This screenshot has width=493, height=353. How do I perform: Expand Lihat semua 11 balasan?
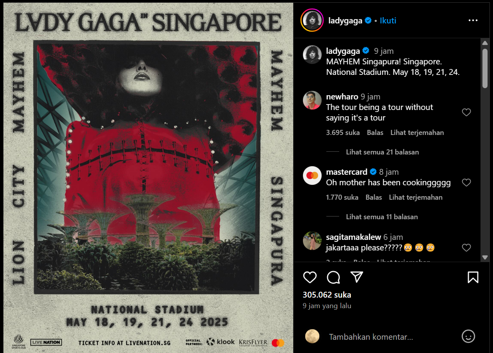click(x=382, y=217)
